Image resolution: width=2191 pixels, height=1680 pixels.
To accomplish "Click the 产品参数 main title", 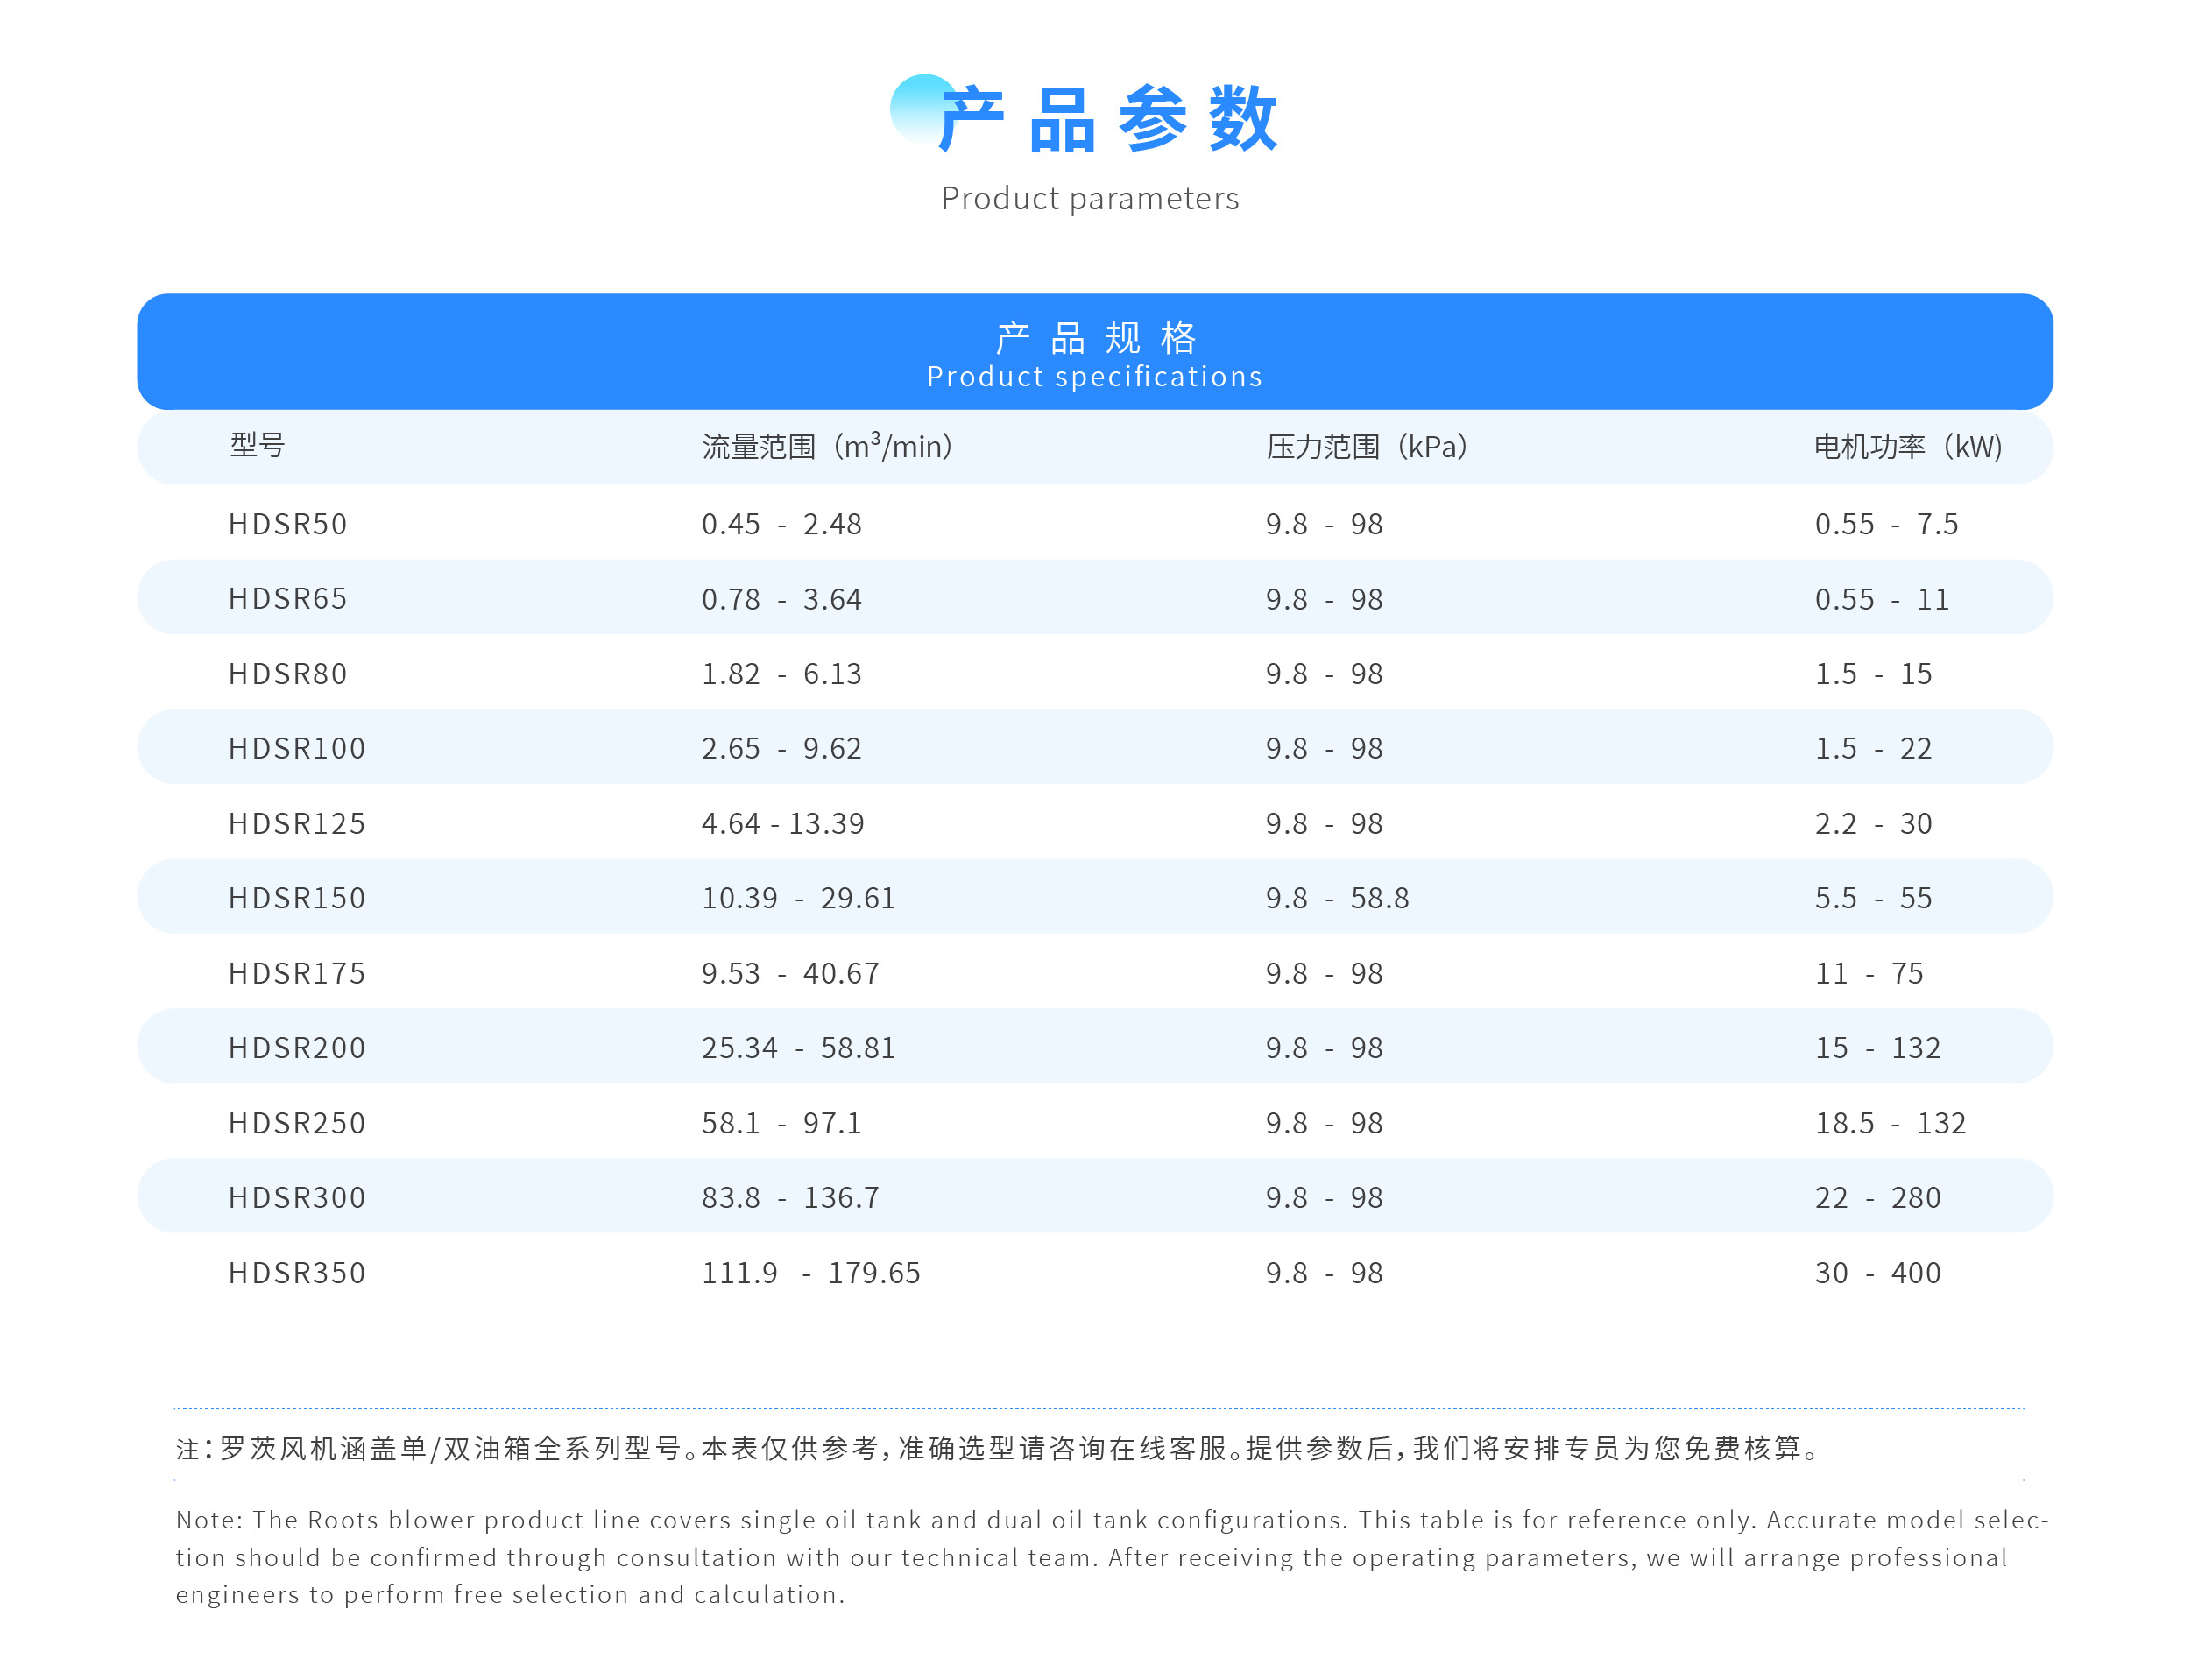I will click(x=1108, y=119).
